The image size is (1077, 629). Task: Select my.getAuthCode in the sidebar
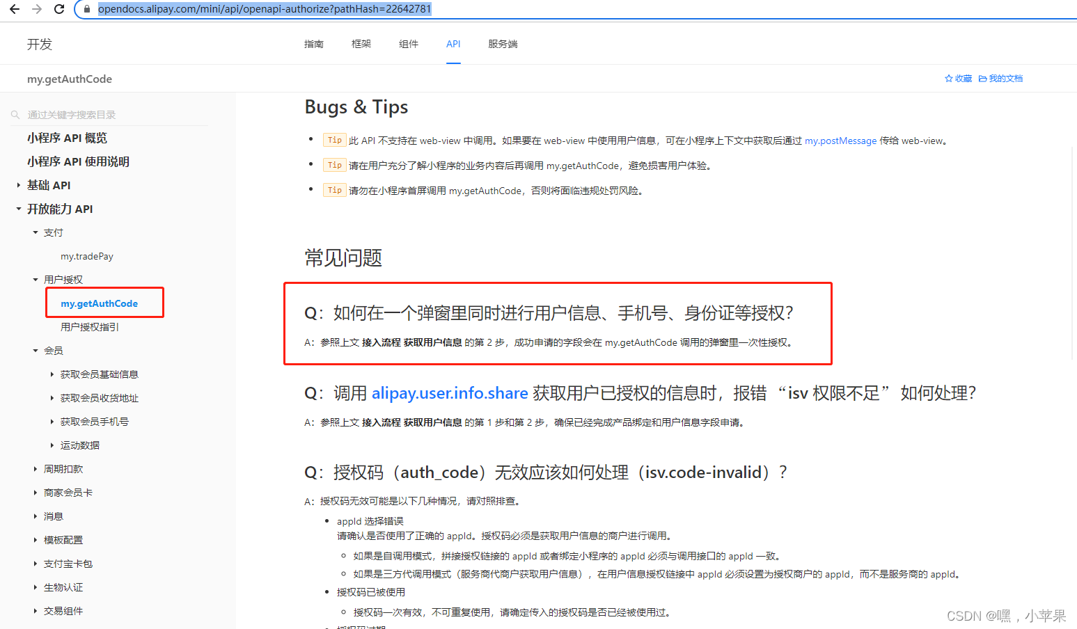tap(98, 303)
